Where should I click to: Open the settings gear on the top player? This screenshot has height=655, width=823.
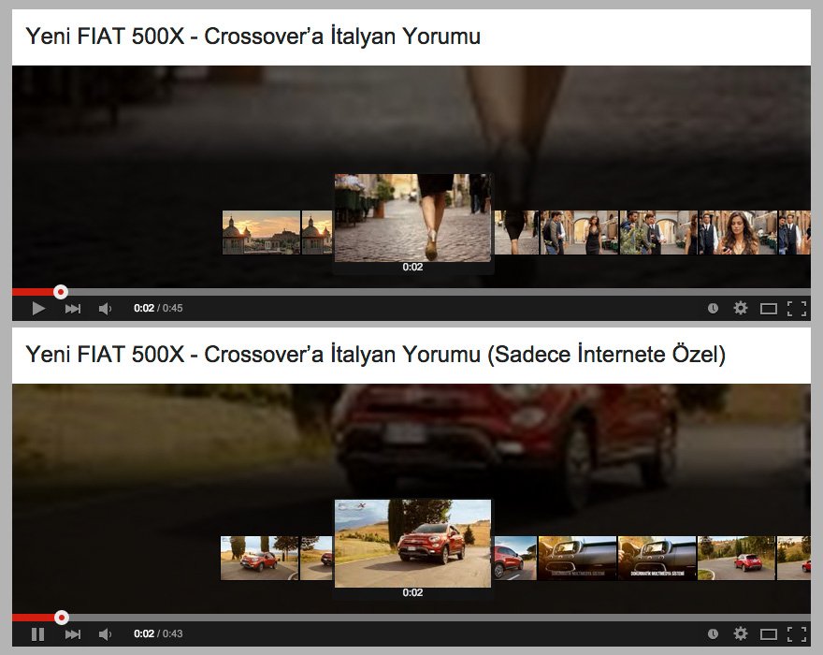741,307
